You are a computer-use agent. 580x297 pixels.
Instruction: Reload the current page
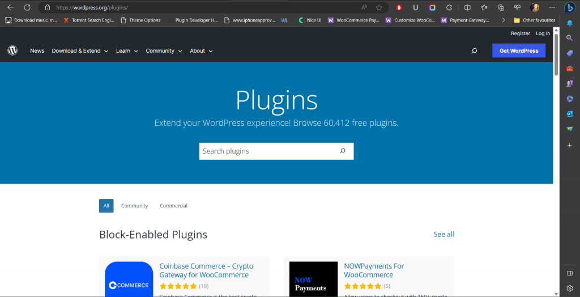(27, 7)
